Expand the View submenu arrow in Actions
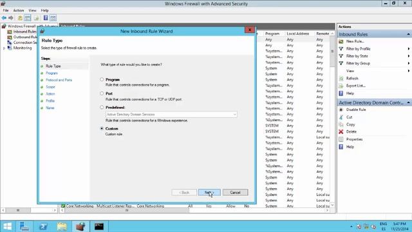412x232 pixels. point(409,71)
